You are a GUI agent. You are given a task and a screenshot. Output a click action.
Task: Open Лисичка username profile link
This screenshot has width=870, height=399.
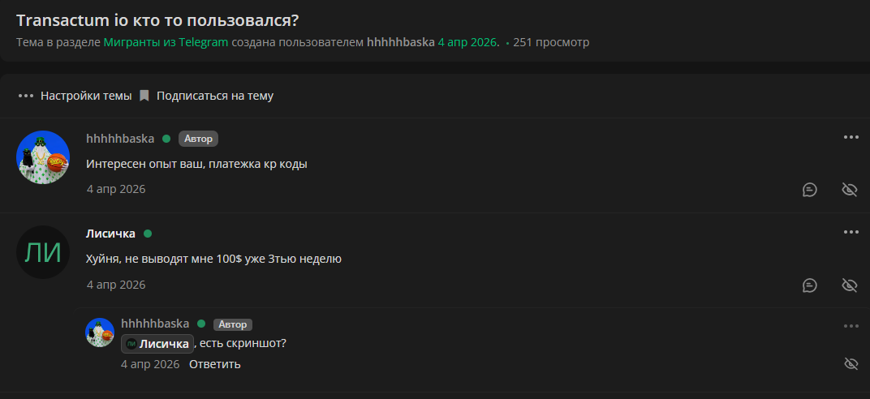point(110,234)
